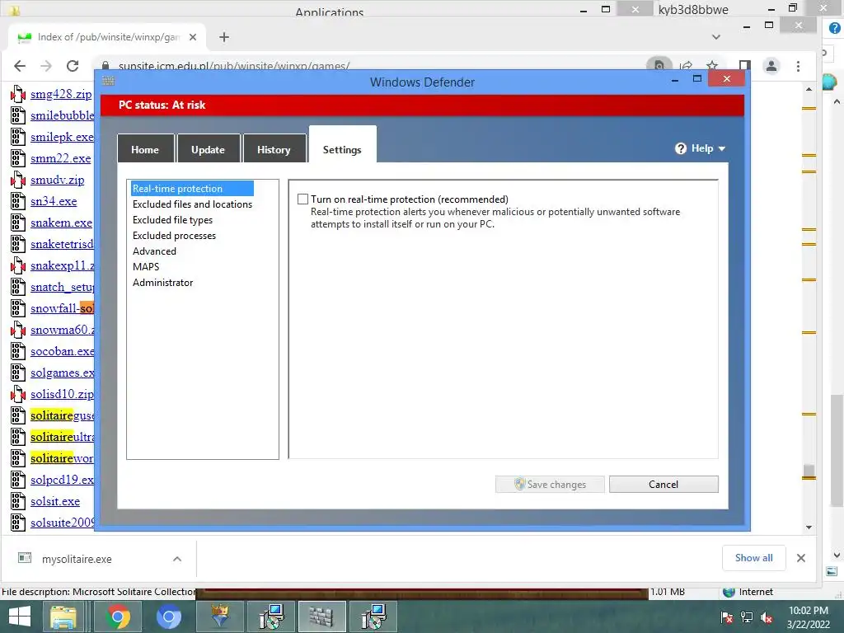Click the exe file icon beside sn34.exe
The width and height of the screenshot is (844, 633).
click(x=18, y=201)
